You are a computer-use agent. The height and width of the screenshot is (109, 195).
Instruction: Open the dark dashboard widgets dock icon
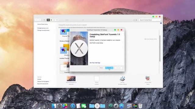[135, 106]
